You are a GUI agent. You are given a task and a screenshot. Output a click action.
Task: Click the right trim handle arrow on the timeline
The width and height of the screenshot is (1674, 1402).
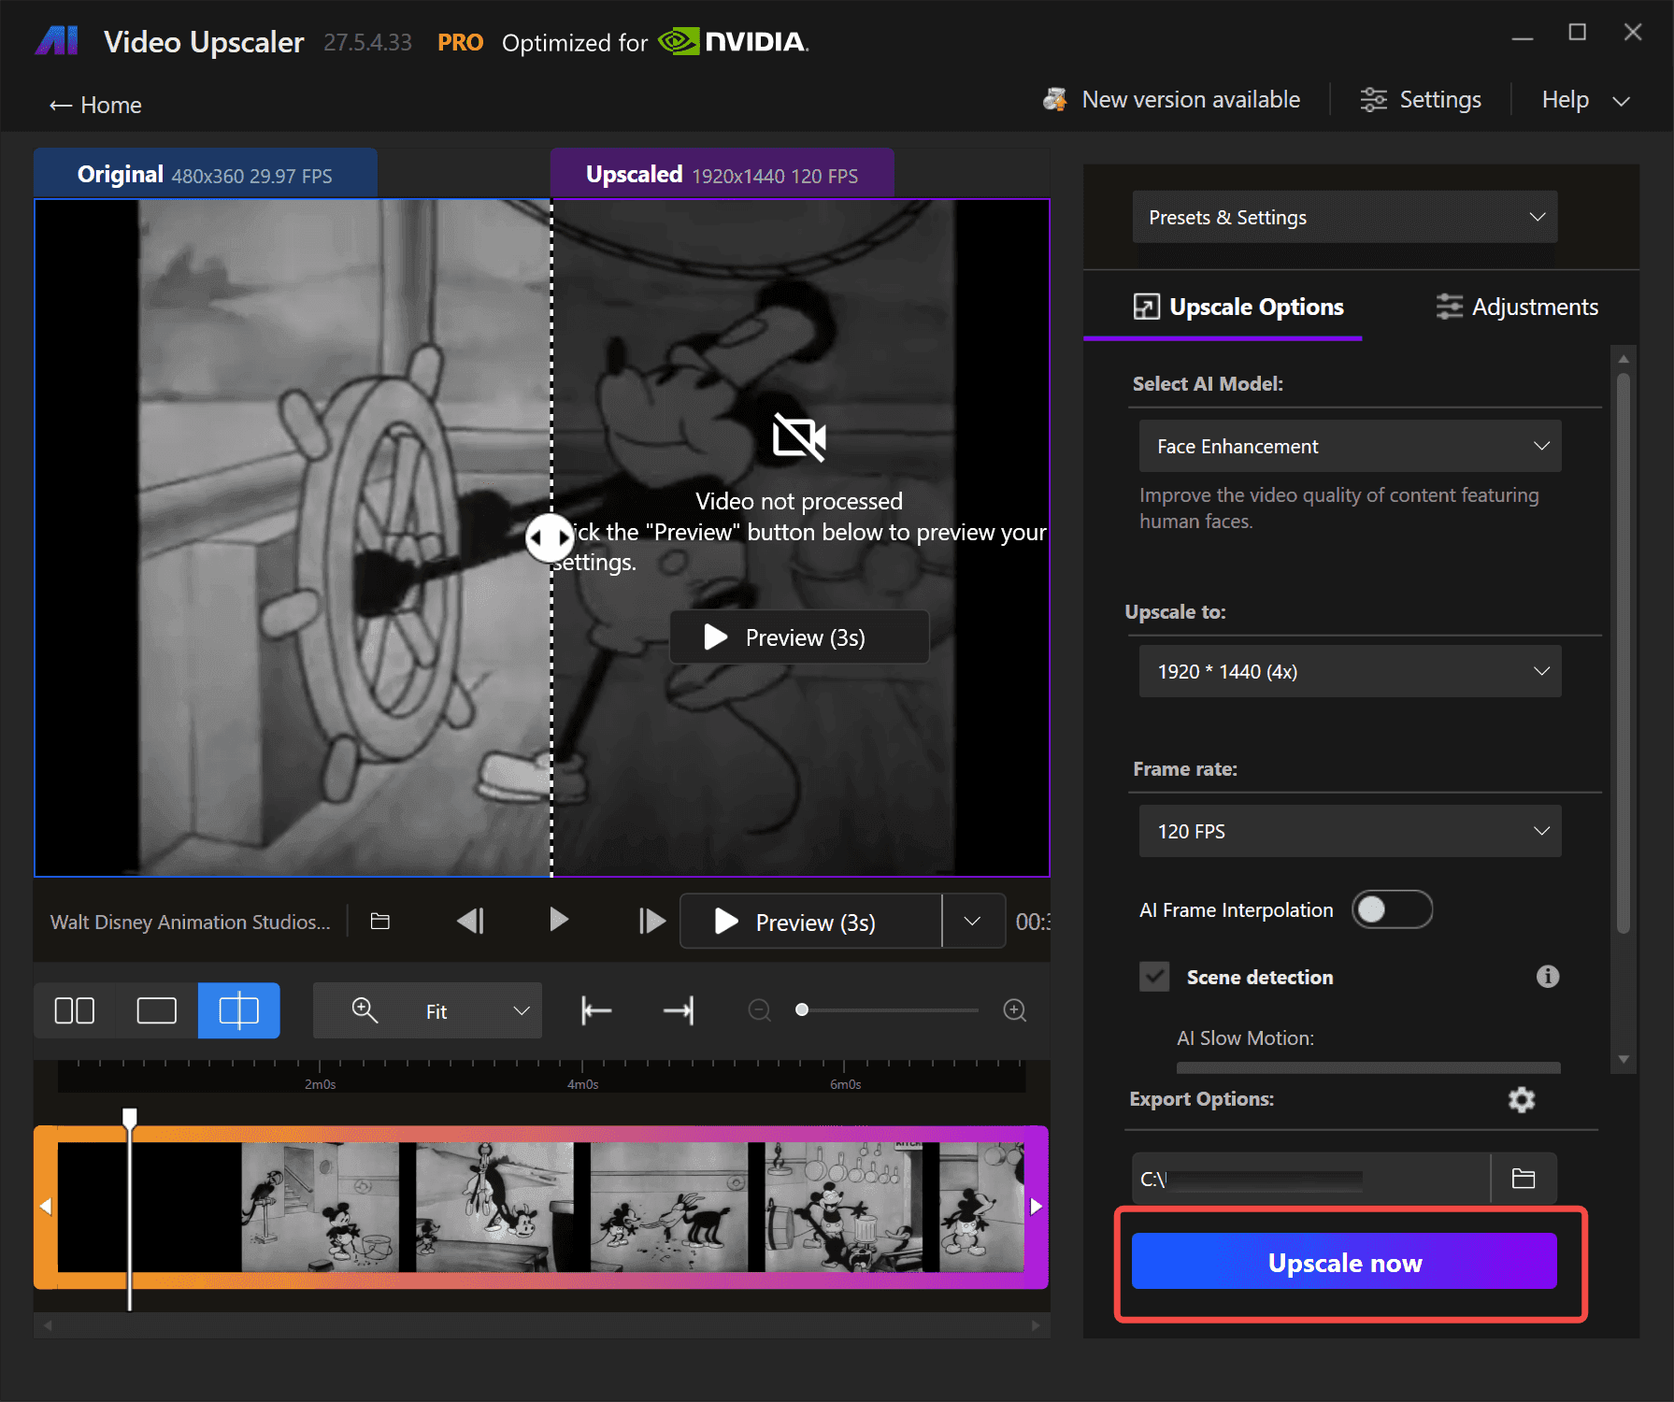click(x=1036, y=1207)
